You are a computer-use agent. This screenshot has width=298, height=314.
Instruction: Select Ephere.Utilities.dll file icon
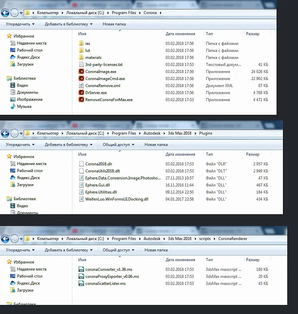click(81, 192)
